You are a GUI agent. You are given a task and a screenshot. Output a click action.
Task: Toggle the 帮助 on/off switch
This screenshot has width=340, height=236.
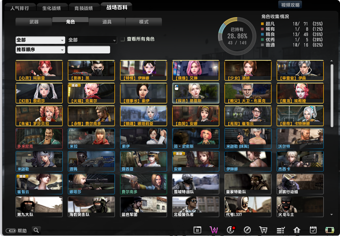tap(11, 231)
